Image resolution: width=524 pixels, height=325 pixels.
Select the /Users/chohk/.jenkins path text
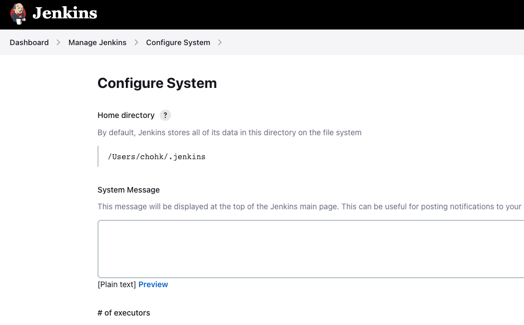coord(156,156)
